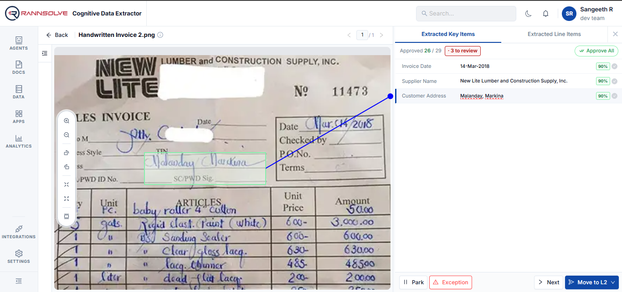Image resolution: width=622 pixels, height=292 pixels.
Task: Park this document
Action: point(414,282)
